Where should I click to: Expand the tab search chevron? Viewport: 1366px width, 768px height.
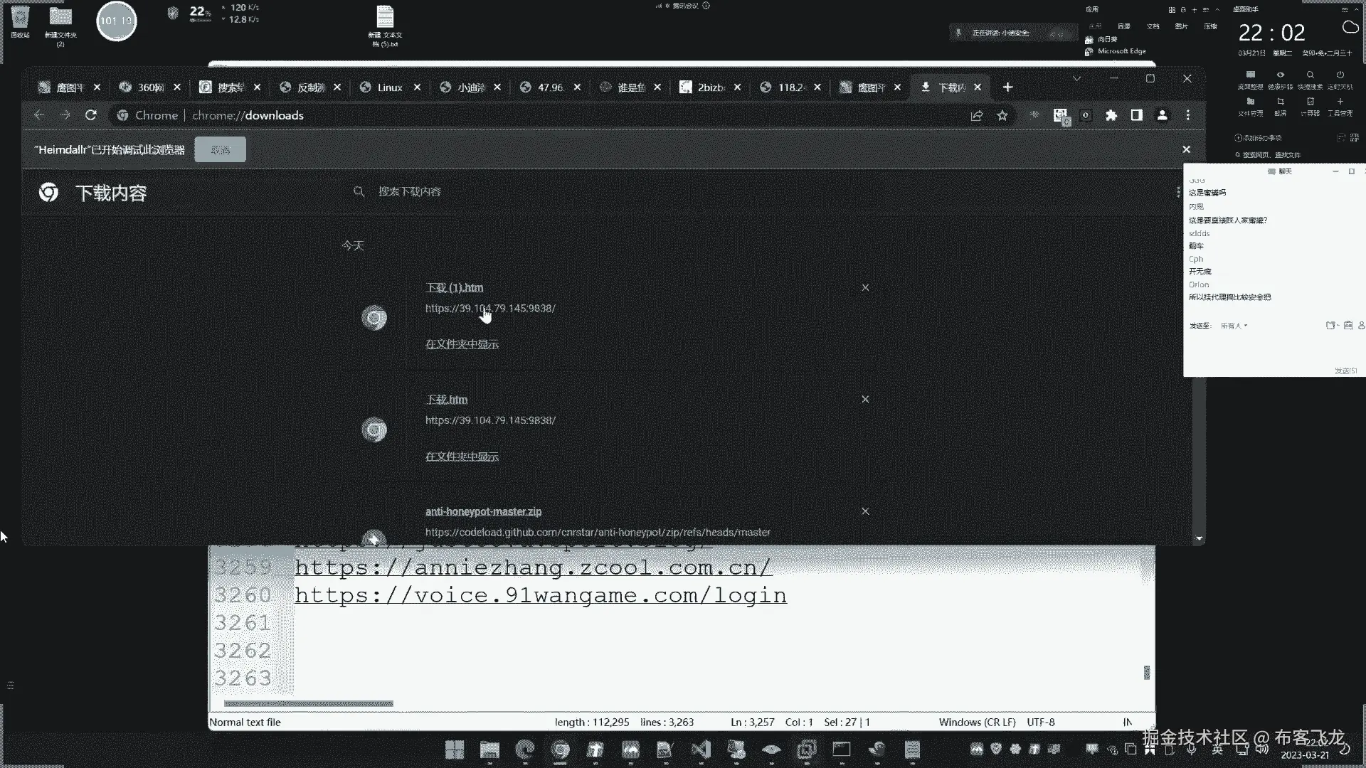(x=1076, y=78)
